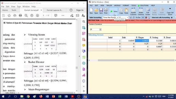Open QM FILE menu
Image resolution: width=176 pixels, height=99 pixels.
91,5
